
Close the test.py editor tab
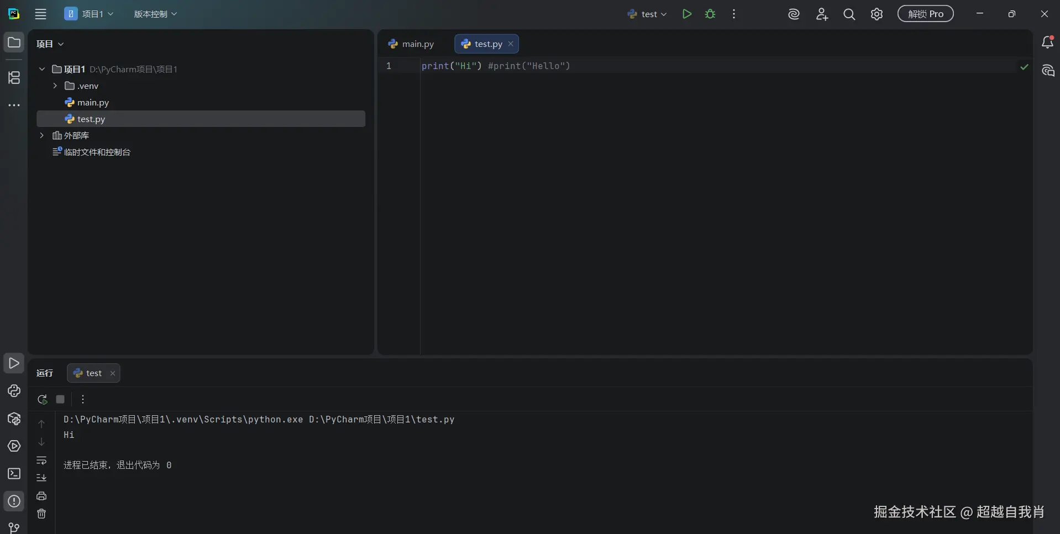[x=511, y=44]
